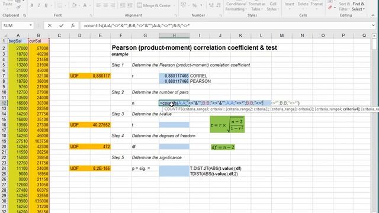Open Clipboard dialog launcher
This screenshot has width=379, height=213.
(24, 15)
